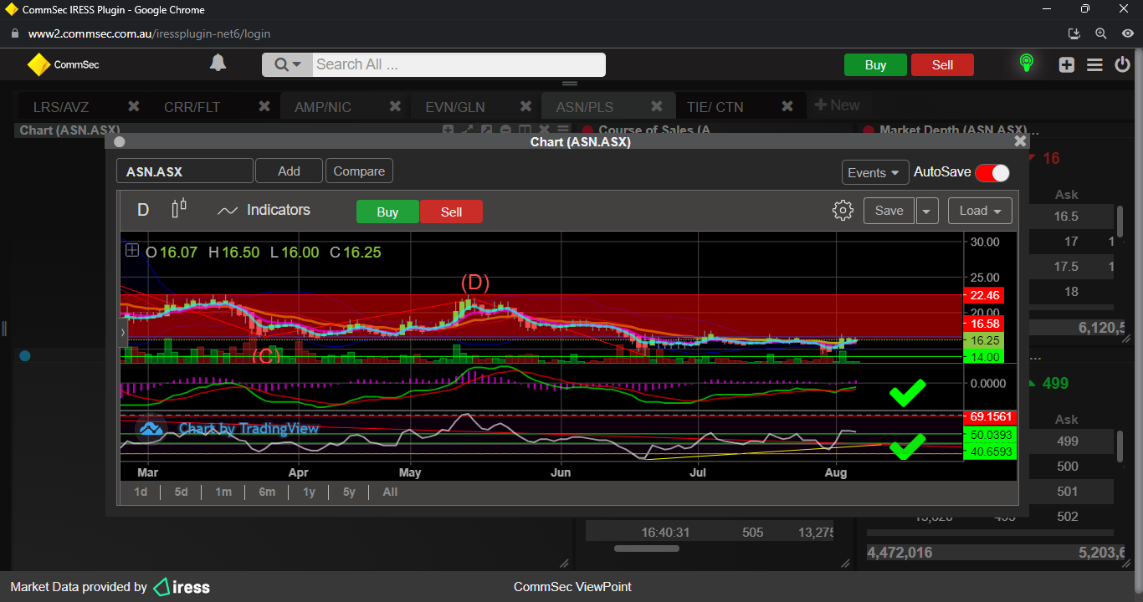Select the All time range
Image resolution: width=1143 pixels, height=602 pixels.
point(390,492)
